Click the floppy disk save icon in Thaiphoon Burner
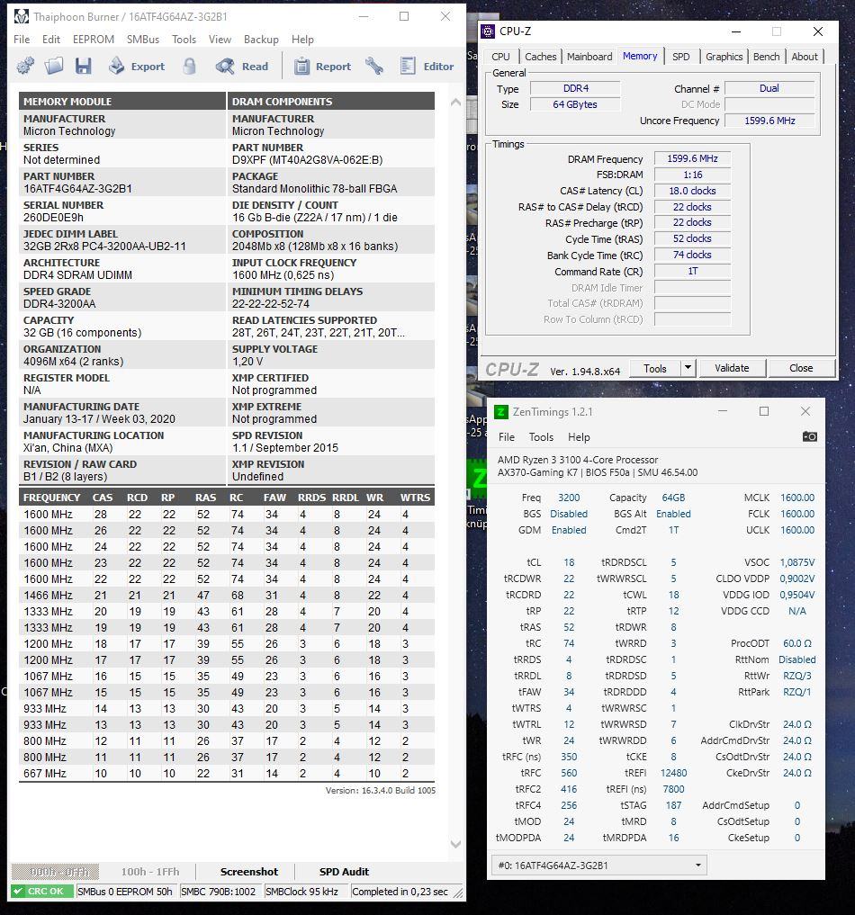This screenshot has width=855, height=915. coord(84,66)
